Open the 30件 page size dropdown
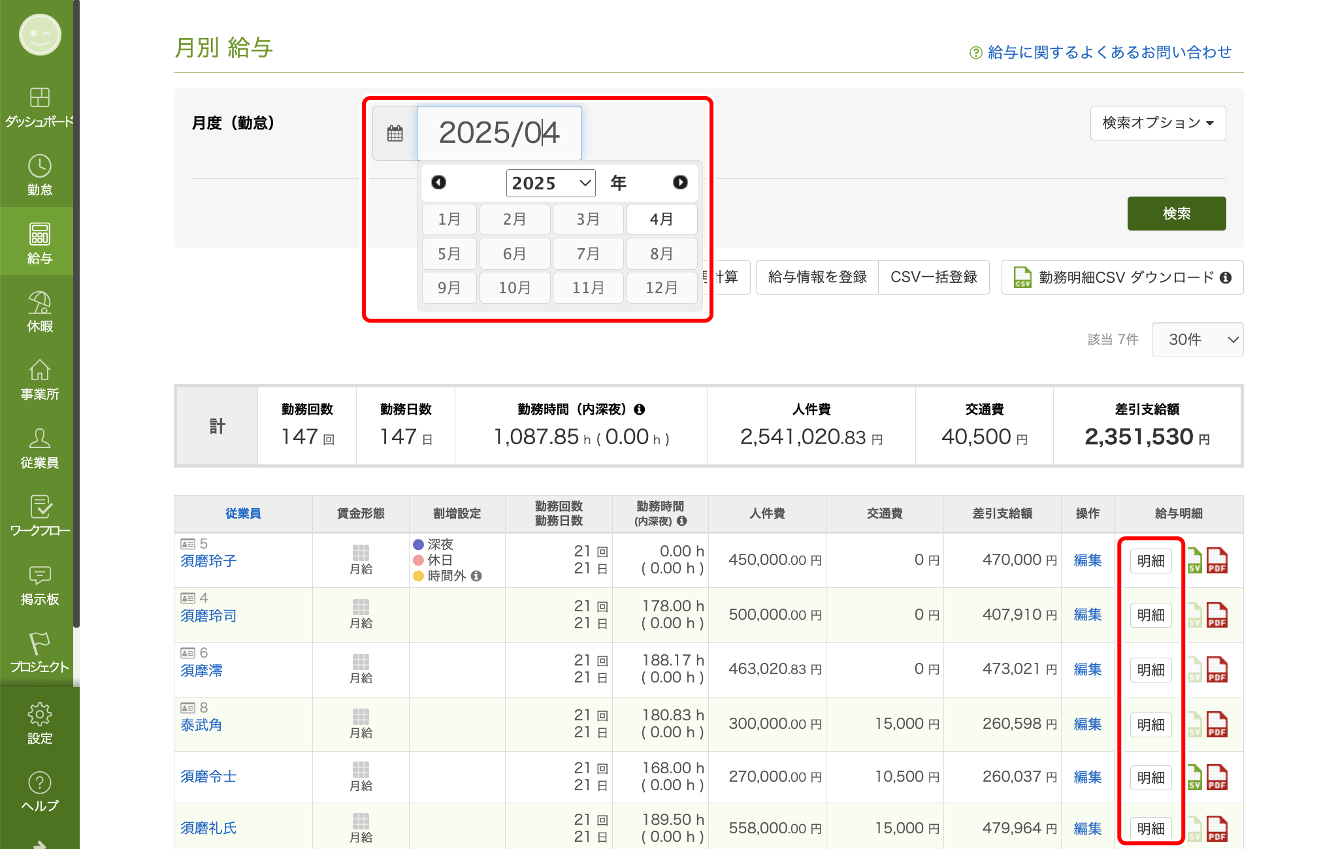Viewport: 1338px width, 849px height. (x=1197, y=340)
